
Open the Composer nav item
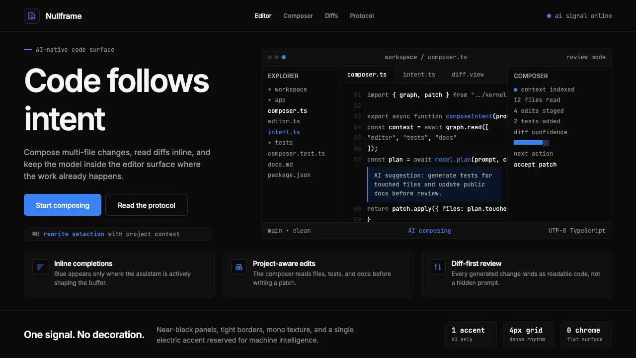(x=298, y=16)
